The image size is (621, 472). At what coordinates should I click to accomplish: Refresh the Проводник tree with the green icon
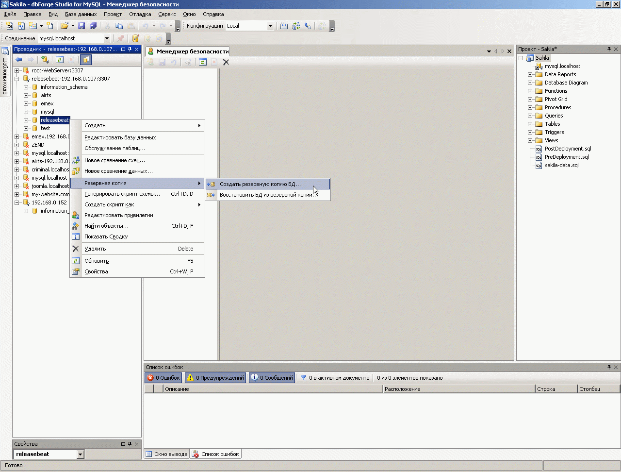(59, 60)
